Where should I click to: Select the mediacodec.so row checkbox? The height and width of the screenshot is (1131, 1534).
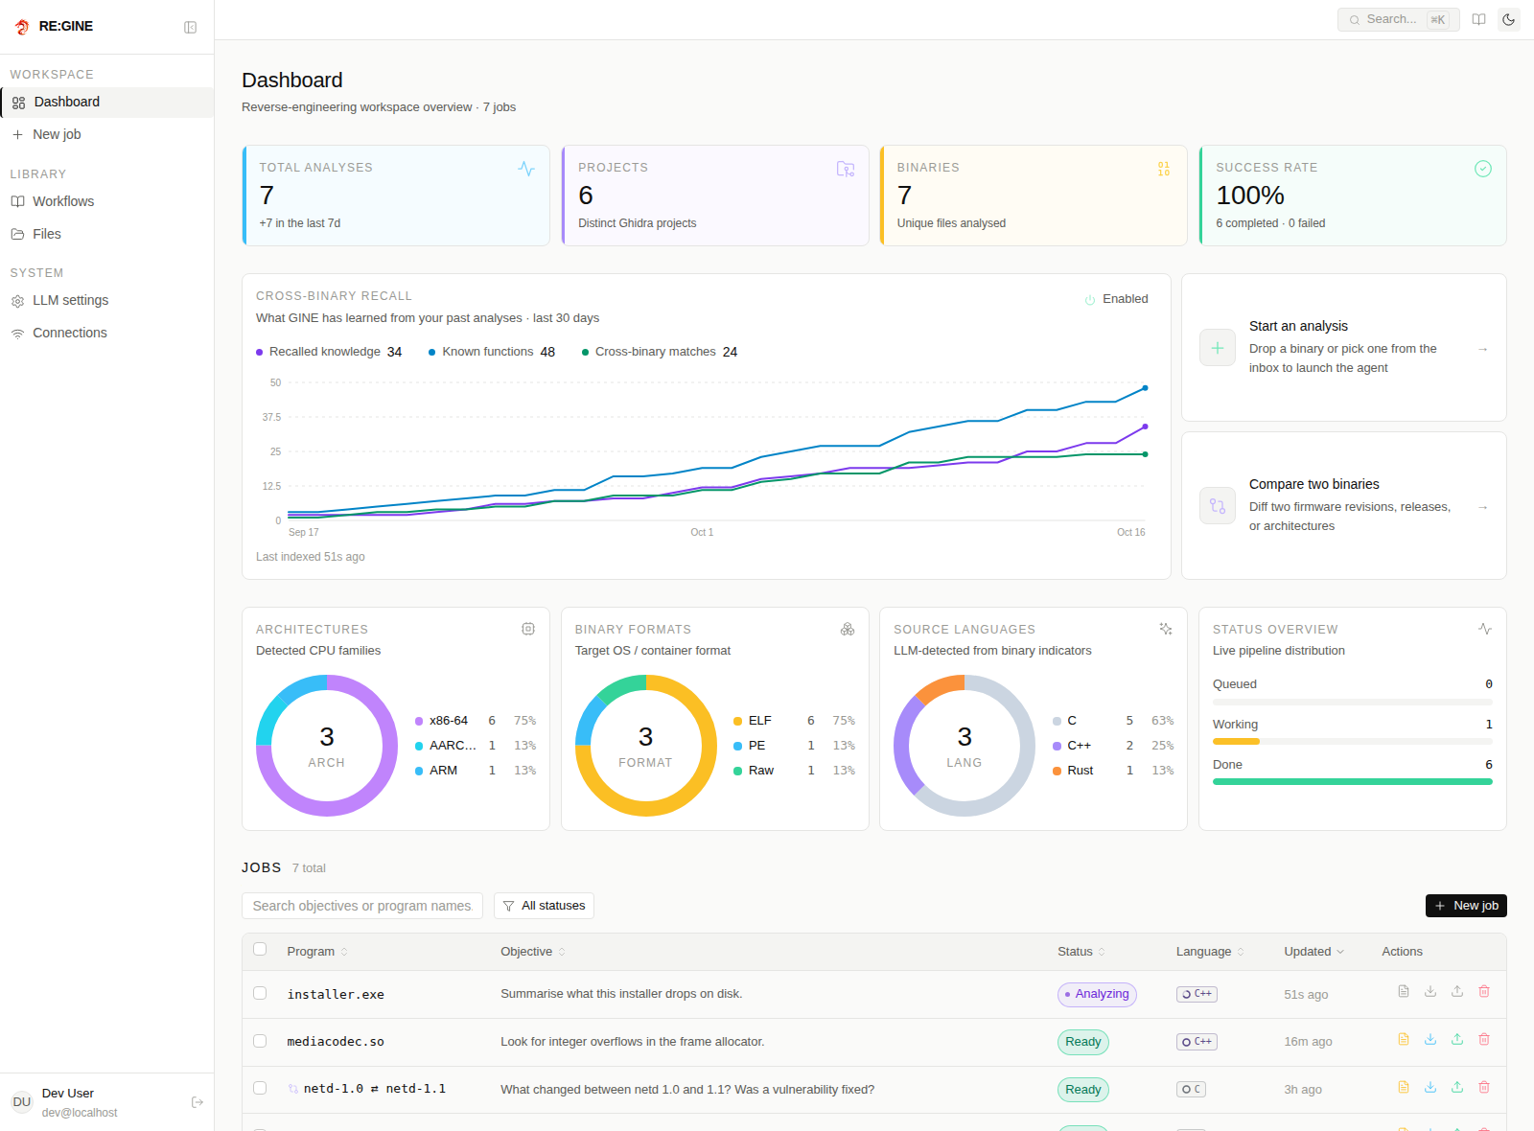click(260, 1041)
